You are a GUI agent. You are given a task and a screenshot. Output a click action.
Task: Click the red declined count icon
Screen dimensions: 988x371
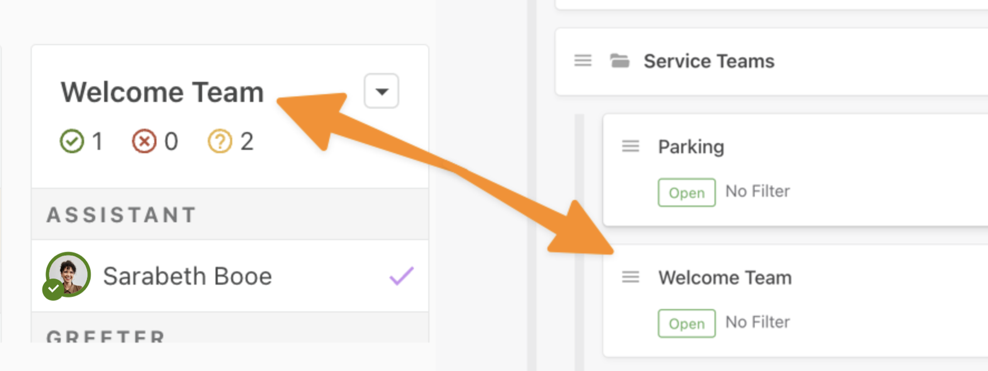[144, 141]
